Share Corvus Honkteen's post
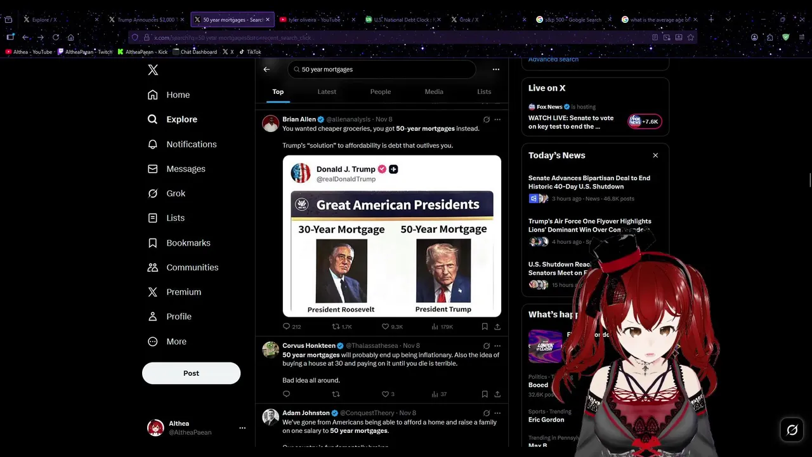The image size is (812, 457). (497, 394)
